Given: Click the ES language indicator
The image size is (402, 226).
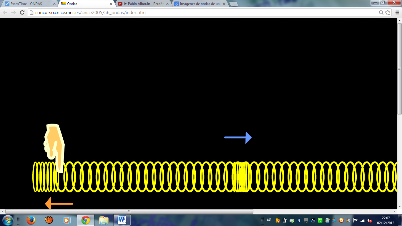Looking at the screenshot, I should (269, 220).
